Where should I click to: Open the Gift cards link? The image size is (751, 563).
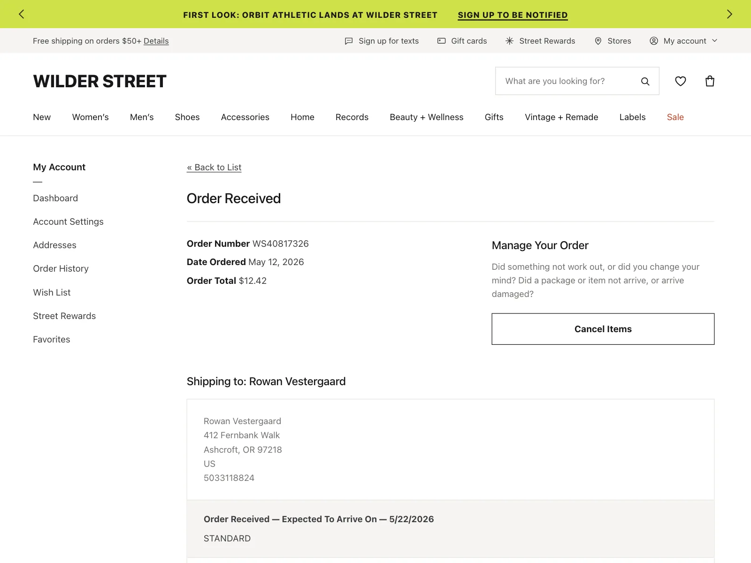click(469, 41)
